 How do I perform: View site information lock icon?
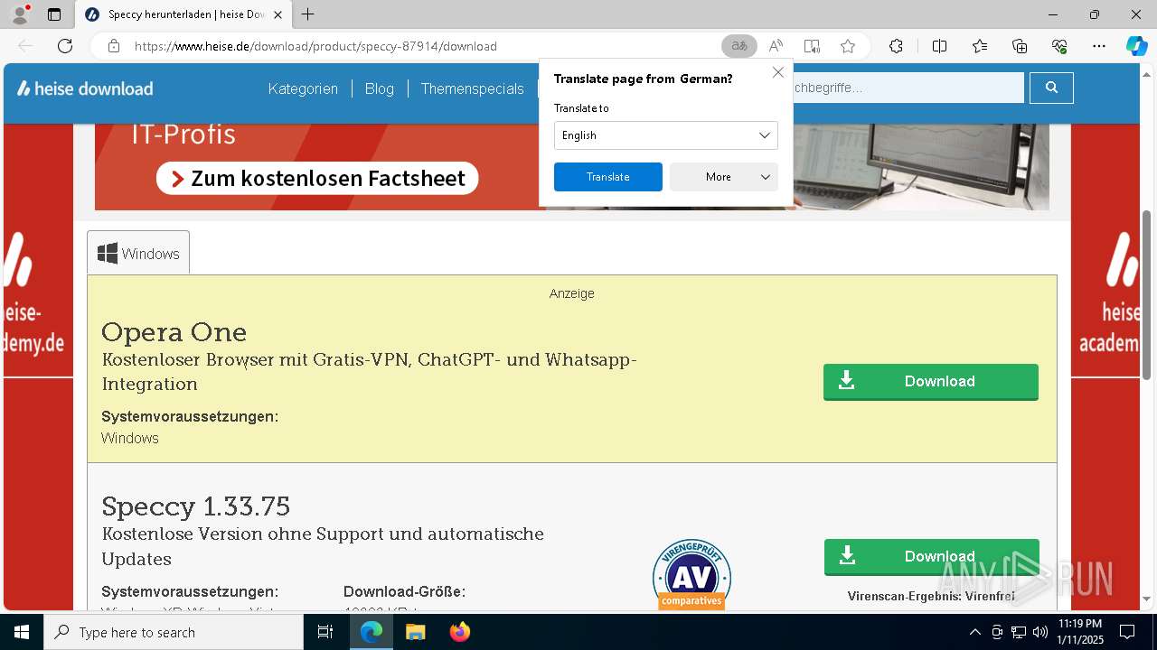tap(114, 46)
